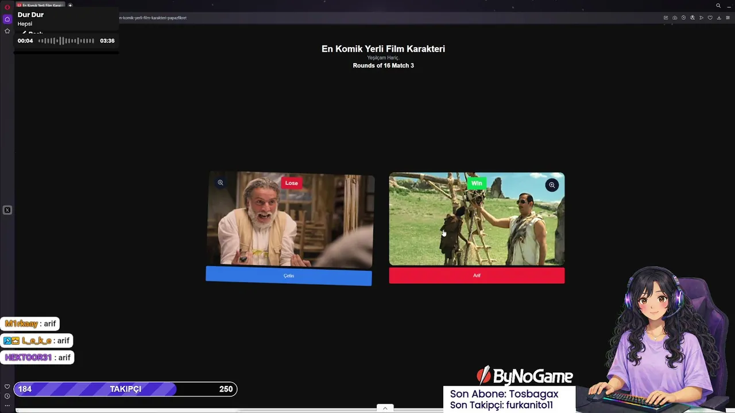Open the translate page icon
This screenshot has height=413, width=735.
(x=693, y=18)
